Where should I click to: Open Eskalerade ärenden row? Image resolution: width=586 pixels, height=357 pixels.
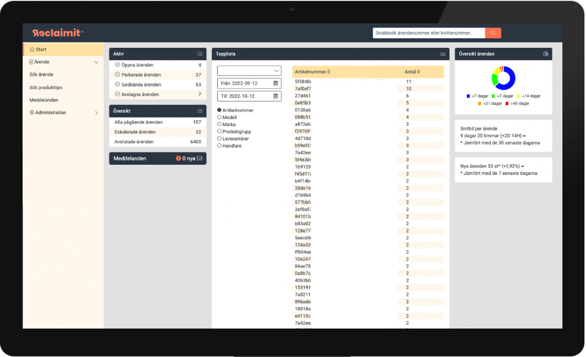pyautogui.click(x=158, y=132)
